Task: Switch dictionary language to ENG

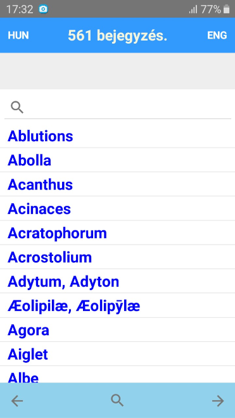Action: coord(217,35)
